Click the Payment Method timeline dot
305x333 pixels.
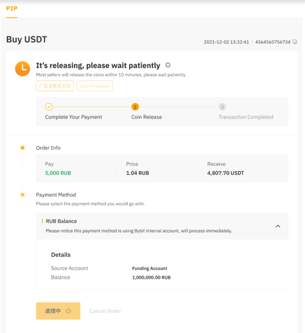click(x=22, y=195)
